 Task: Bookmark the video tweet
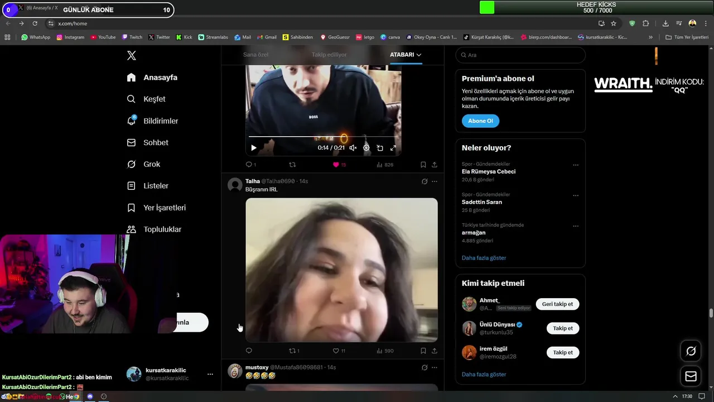(423, 165)
